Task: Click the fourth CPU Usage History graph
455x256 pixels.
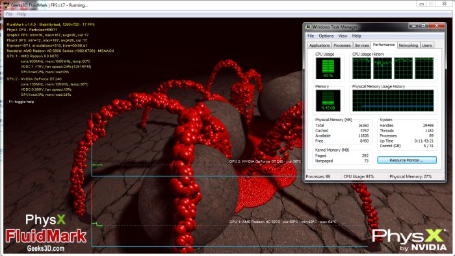Action: (424, 68)
